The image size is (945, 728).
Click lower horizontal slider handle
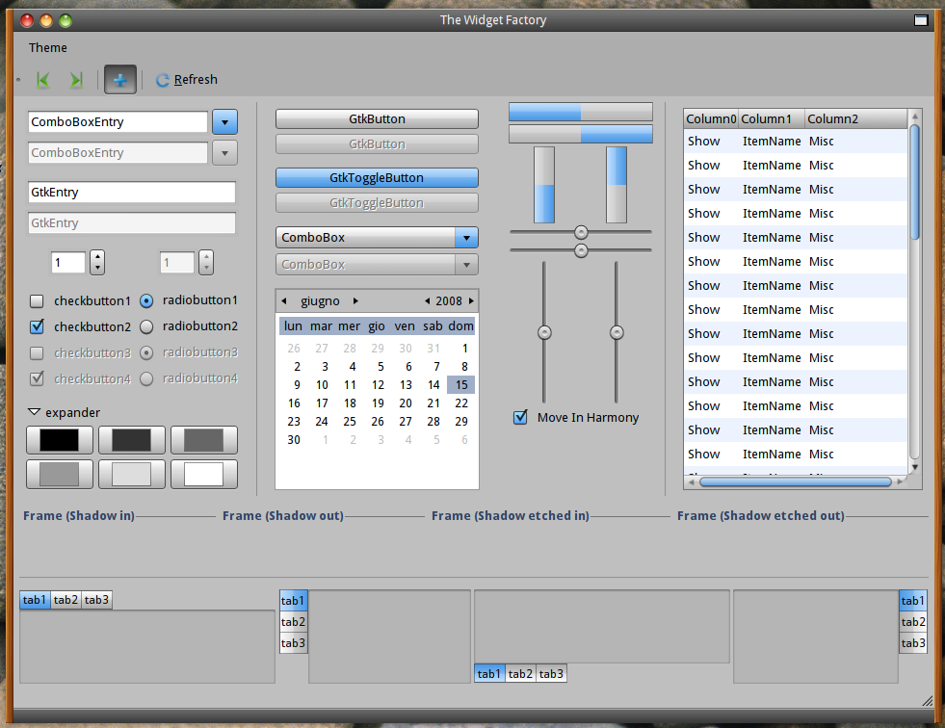tap(581, 250)
